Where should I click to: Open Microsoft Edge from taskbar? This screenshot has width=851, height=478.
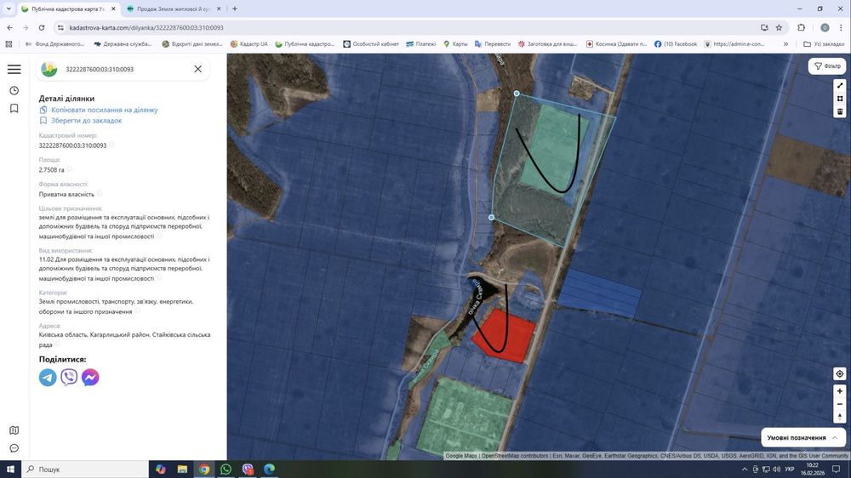pyautogui.click(x=269, y=469)
